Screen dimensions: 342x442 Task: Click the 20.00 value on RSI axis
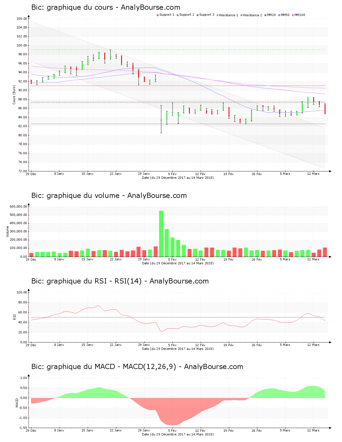click(23, 332)
